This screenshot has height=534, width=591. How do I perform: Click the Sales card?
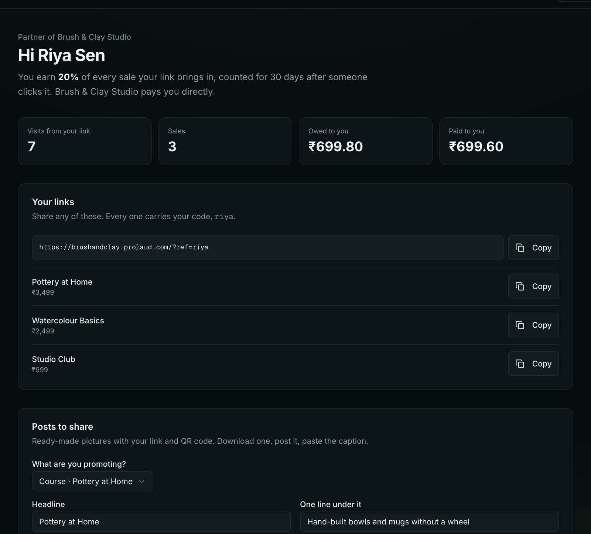(225, 141)
